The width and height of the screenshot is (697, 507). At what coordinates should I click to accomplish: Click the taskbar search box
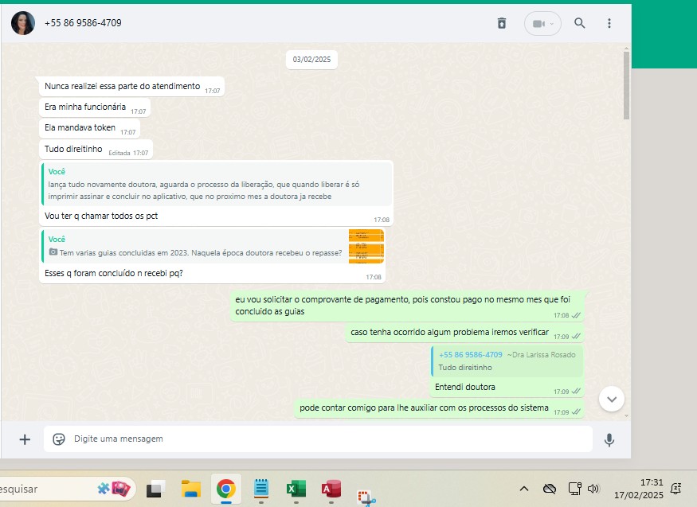(67, 489)
